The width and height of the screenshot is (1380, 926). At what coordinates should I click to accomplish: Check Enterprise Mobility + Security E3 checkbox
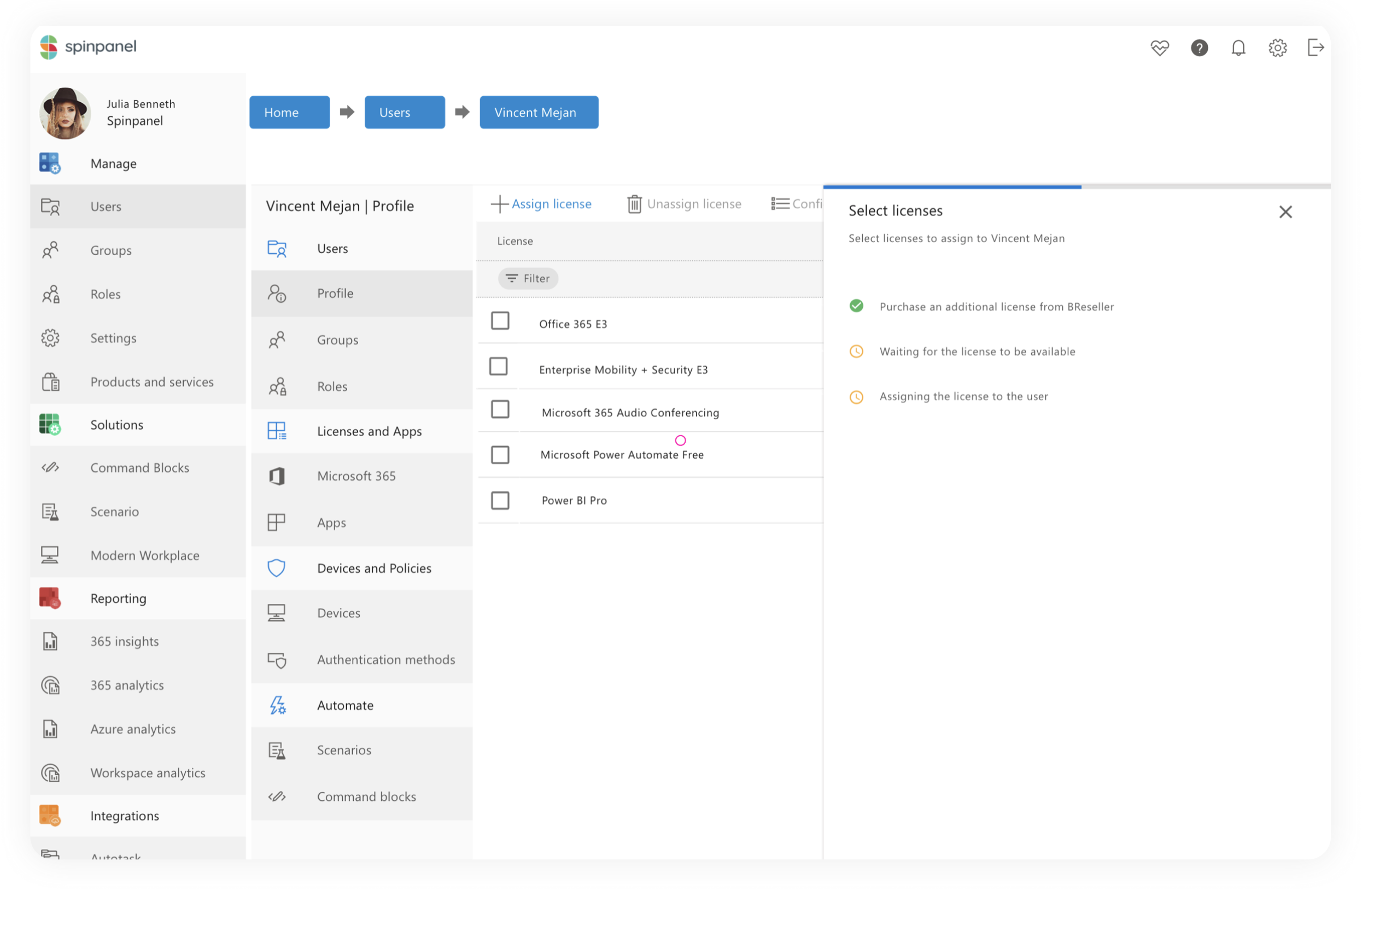click(498, 366)
